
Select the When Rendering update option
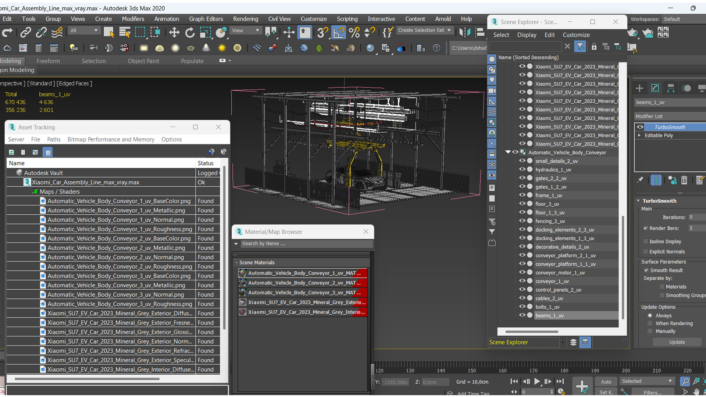pyautogui.click(x=650, y=323)
